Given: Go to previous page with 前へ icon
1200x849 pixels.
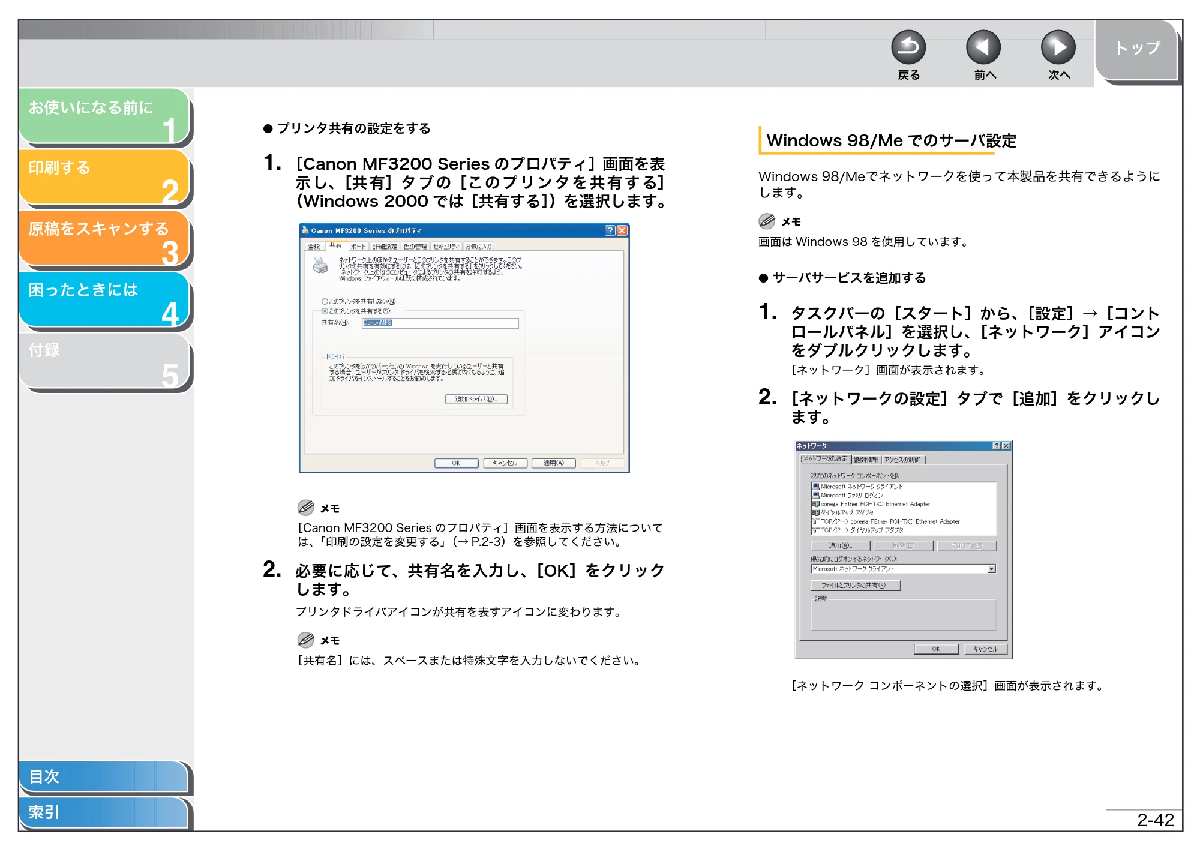Looking at the screenshot, I should click(x=983, y=47).
